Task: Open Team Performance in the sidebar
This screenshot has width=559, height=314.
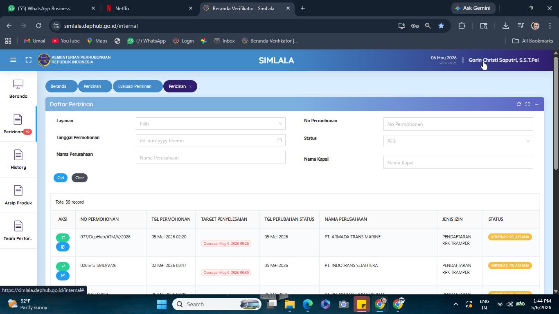Action: tap(18, 231)
